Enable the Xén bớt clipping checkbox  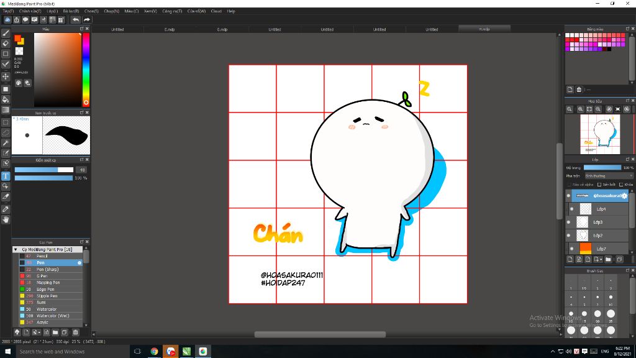(599, 185)
